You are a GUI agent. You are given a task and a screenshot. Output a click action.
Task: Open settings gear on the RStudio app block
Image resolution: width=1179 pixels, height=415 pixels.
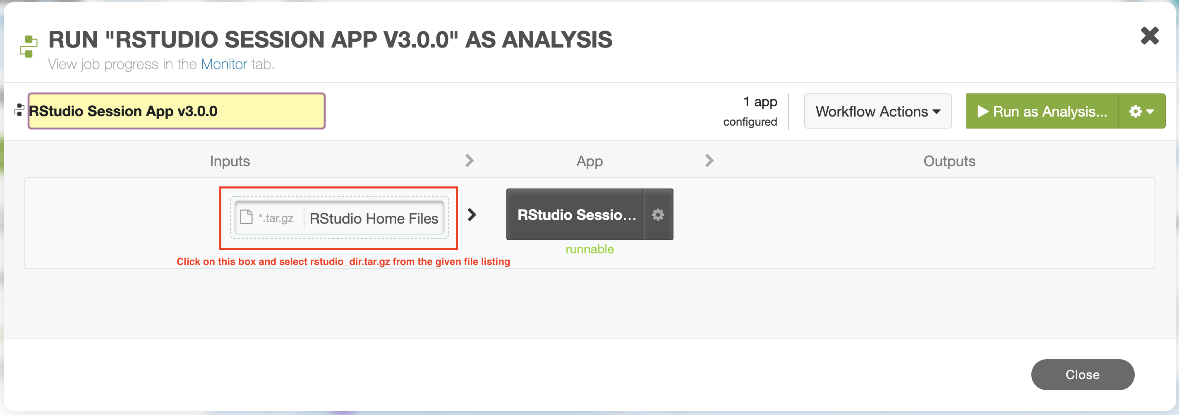click(x=658, y=215)
